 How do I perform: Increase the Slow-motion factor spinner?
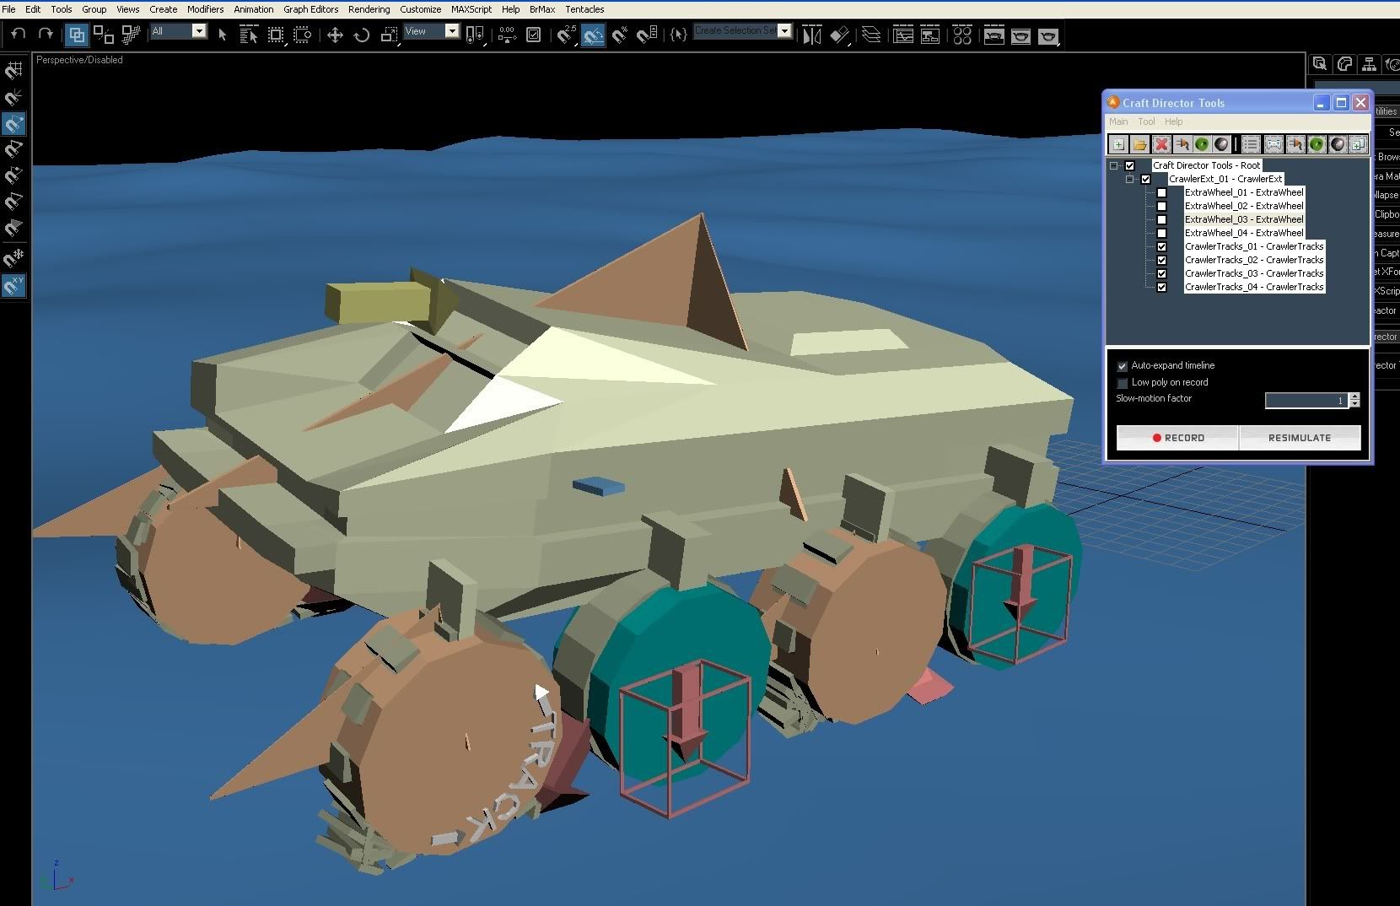(1354, 396)
